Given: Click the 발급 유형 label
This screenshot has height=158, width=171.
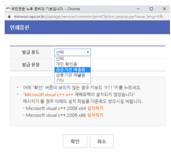Looking at the screenshot, I should (x=31, y=65).
